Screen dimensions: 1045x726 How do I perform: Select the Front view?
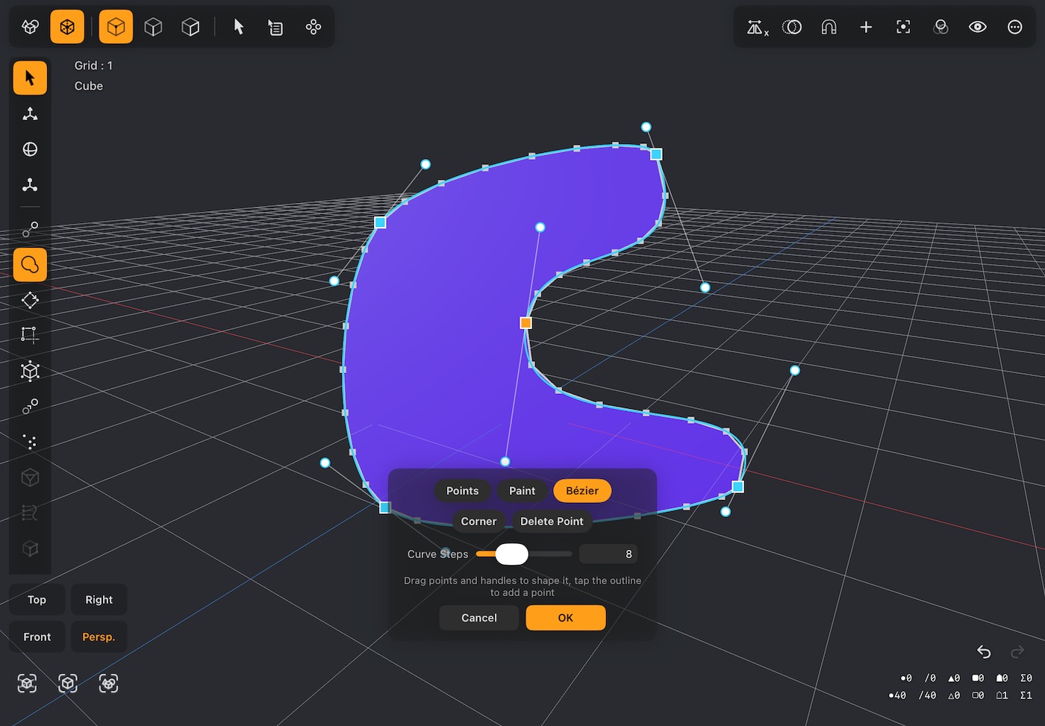[37, 637]
